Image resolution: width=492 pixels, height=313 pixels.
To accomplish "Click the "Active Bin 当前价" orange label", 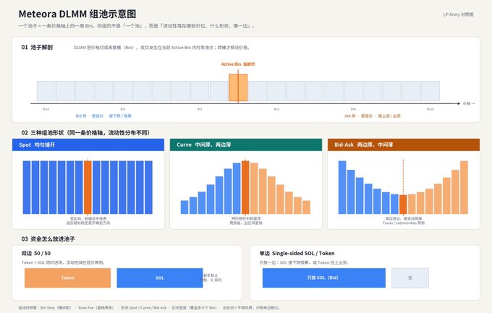I will pyautogui.click(x=238, y=64).
